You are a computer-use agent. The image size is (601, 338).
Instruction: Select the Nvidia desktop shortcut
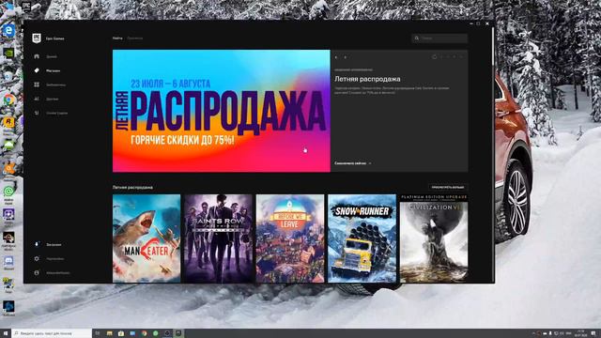tap(8, 53)
